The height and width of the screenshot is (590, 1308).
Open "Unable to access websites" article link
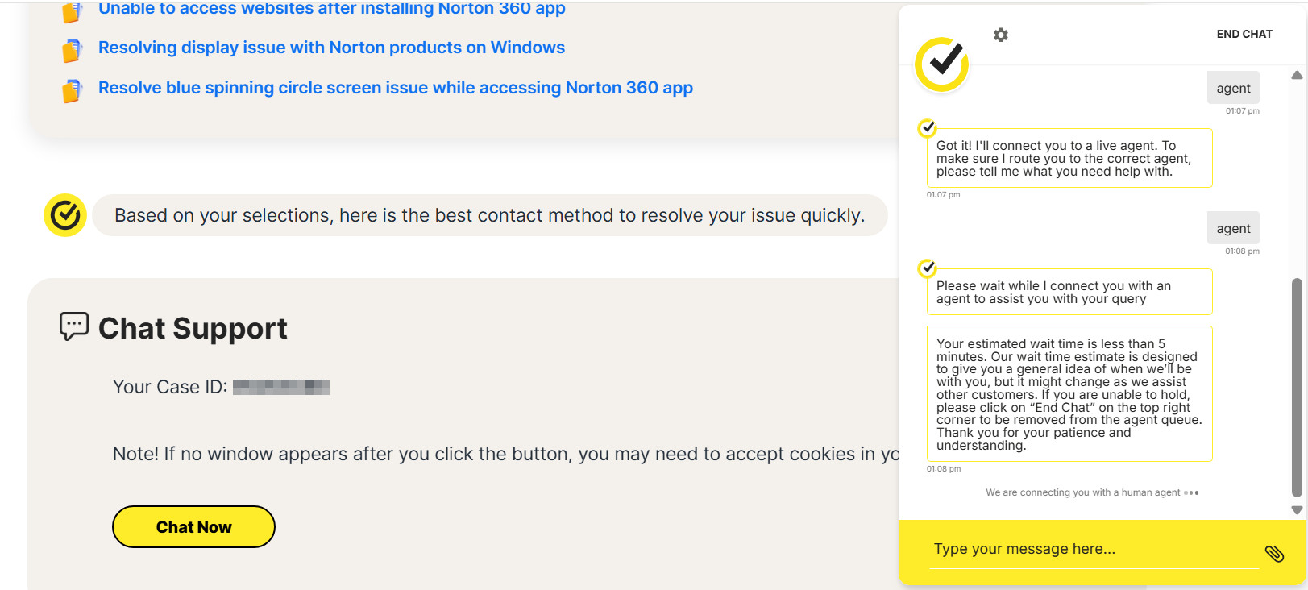(x=331, y=9)
